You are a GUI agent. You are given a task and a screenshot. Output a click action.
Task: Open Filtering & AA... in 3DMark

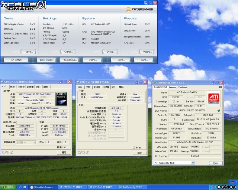pos(69,60)
